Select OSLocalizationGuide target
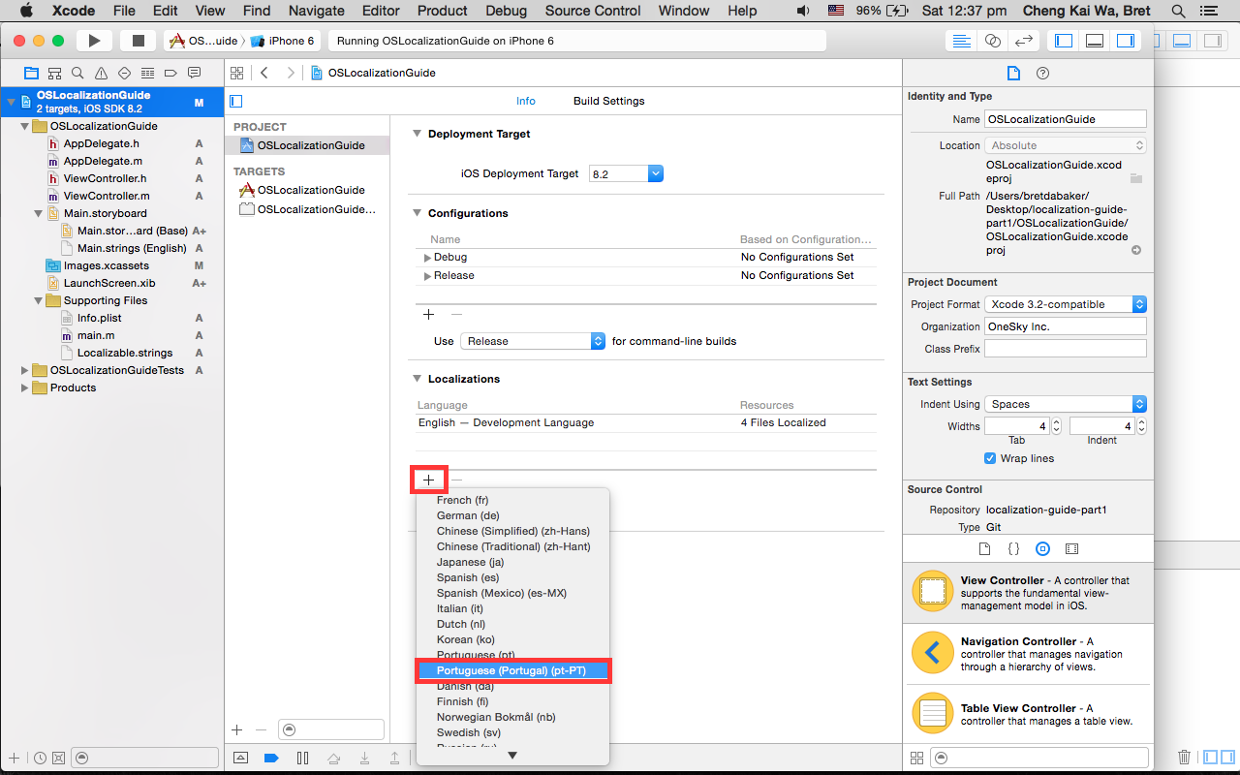This screenshot has width=1240, height=775. pos(310,190)
